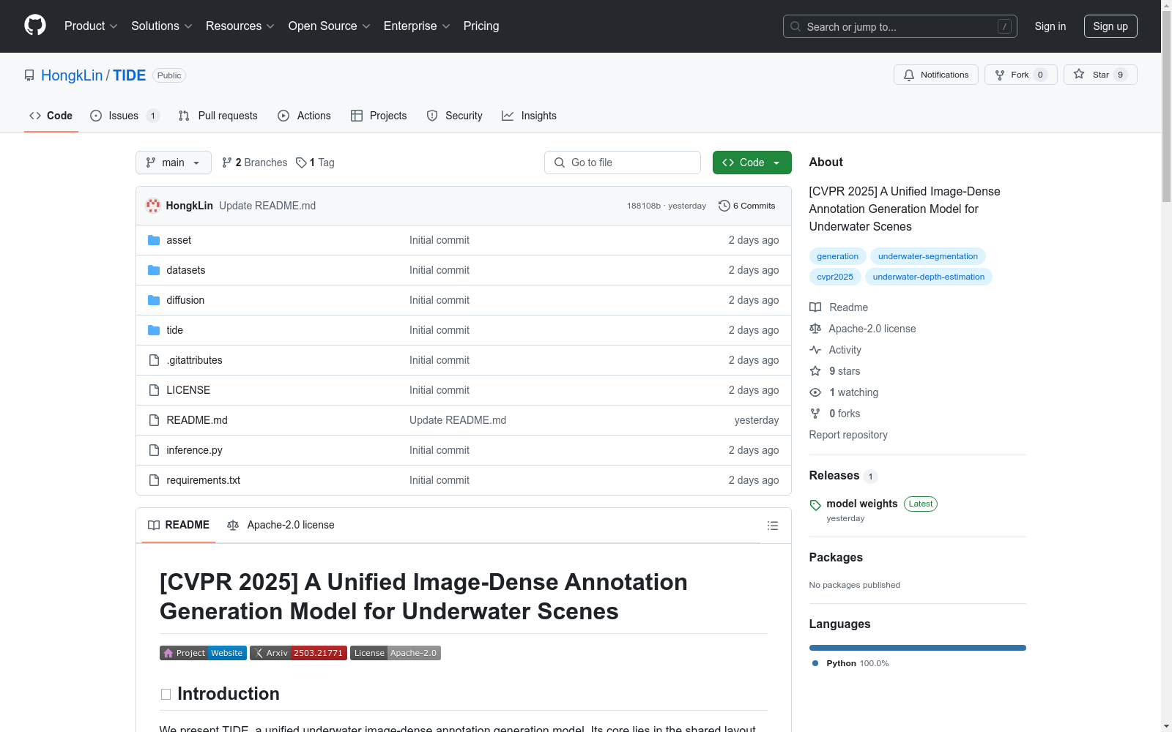
Task: Open the Activity link in About
Action: [x=836, y=350]
